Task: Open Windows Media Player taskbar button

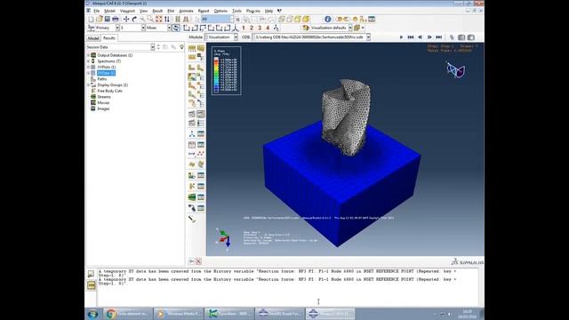Action: [178, 314]
